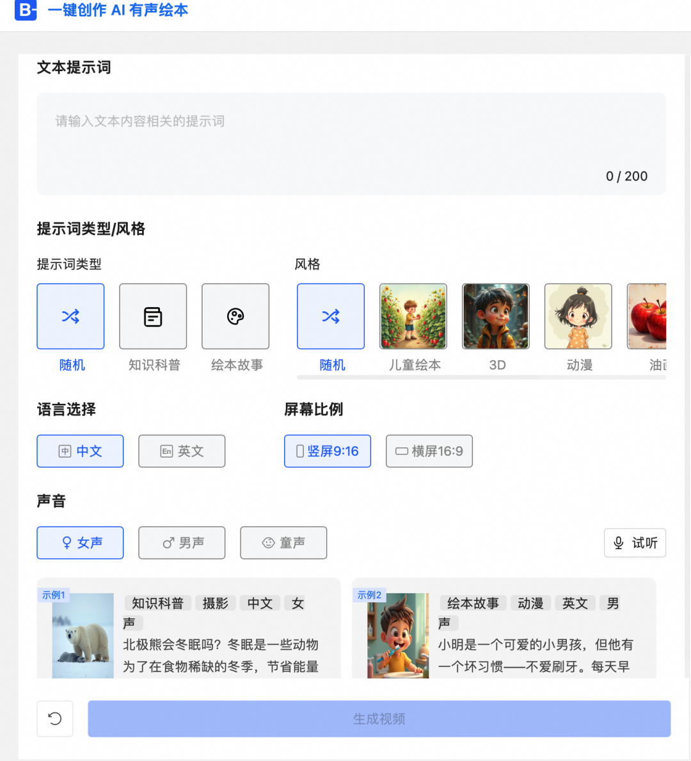Image resolution: width=691 pixels, height=761 pixels.
Task: Open example 2 boy brushing teeth thumbnail
Action: [398, 636]
